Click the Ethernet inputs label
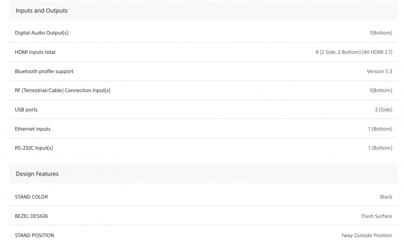 (x=33, y=129)
